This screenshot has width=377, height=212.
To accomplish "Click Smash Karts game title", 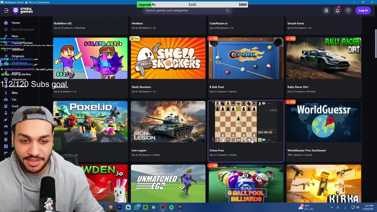I will (x=296, y=23).
